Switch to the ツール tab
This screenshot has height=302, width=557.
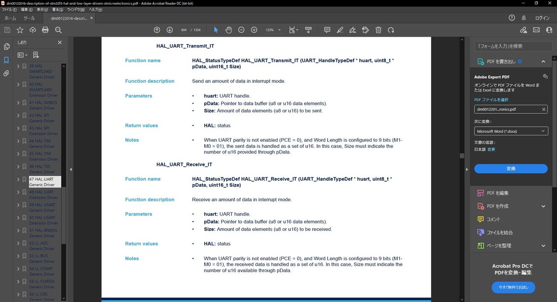pyautogui.click(x=29, y=18)
